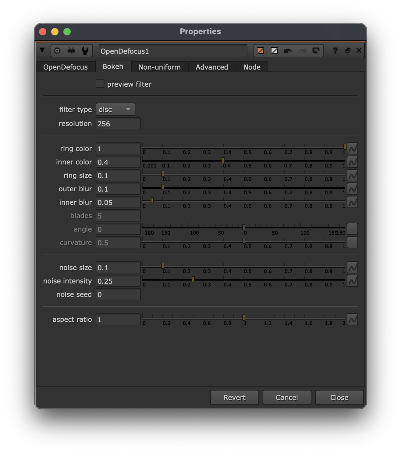
Task: Click the undo arrow icon
Action: tap(288, 51)
